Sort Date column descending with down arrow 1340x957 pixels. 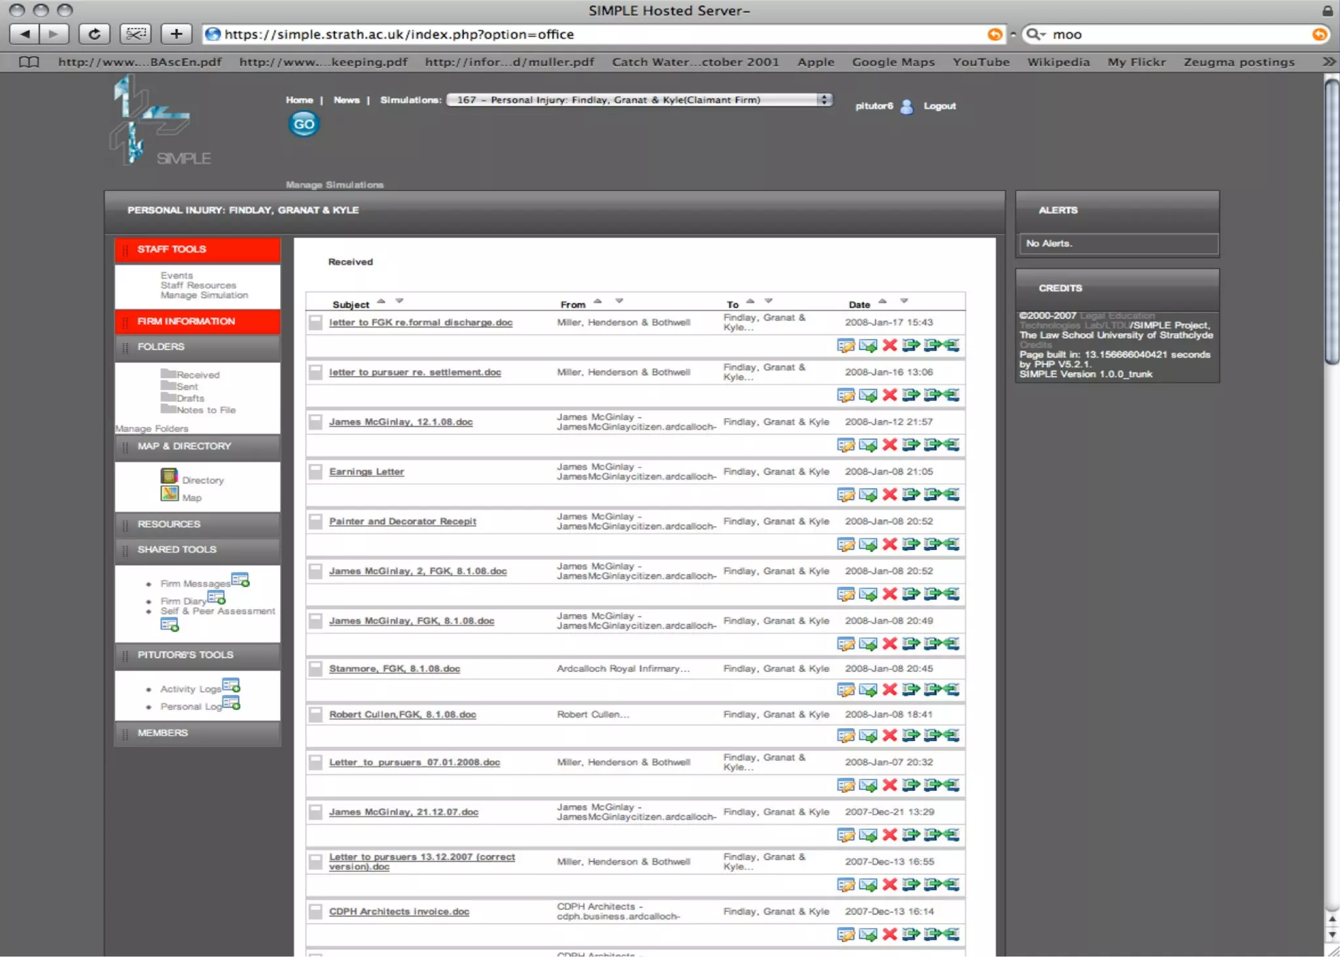pos(904,301)
